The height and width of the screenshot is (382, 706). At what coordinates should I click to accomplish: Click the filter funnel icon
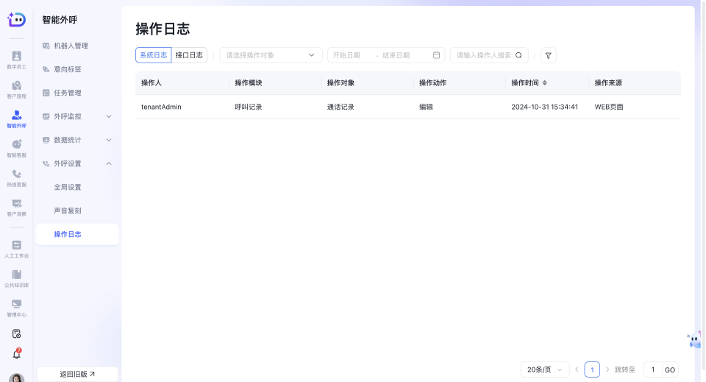coord(548,55)
